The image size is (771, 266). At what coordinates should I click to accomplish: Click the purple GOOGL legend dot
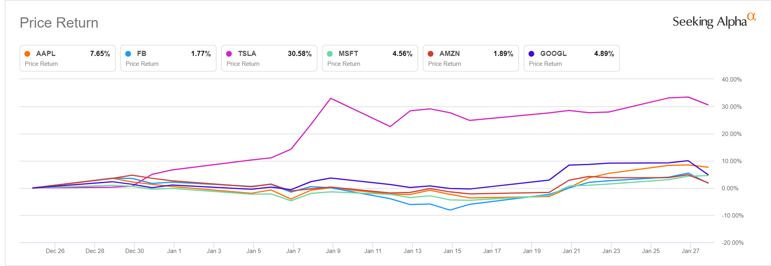tap(531, 54)
